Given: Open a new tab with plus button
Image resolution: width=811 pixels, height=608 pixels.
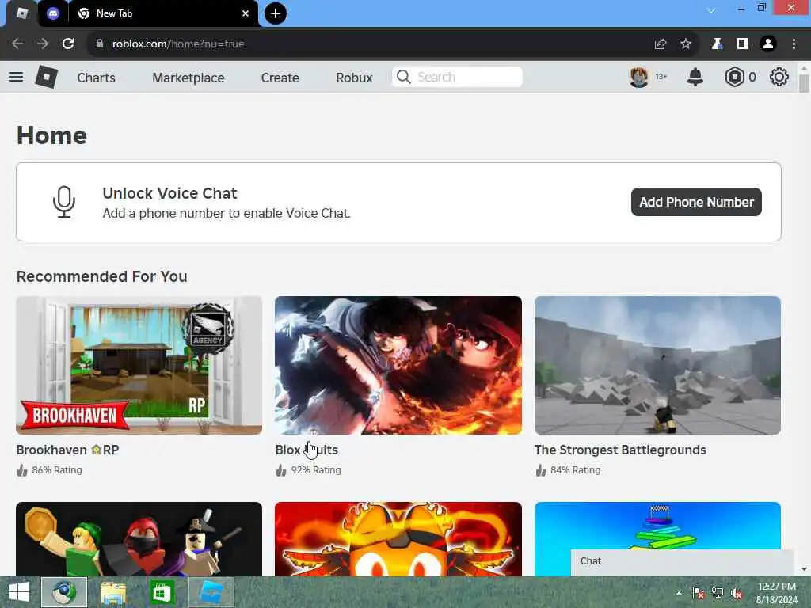Looking at the screenshot, I should (276, 13).
